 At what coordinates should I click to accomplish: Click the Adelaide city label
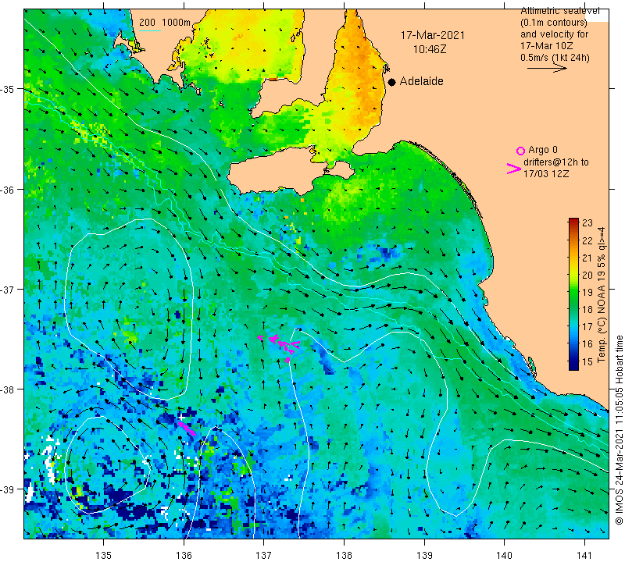pos(421,81)
